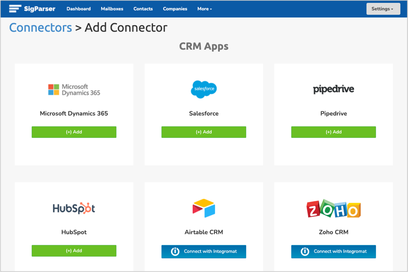Add the HubSpot connector
408x272 pixels.
coord(74,251)
